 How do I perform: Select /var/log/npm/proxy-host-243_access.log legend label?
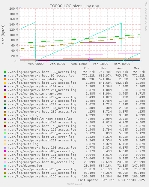pos(42,101)
